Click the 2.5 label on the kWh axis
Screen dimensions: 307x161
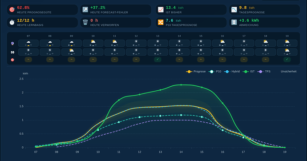[21, 79]
